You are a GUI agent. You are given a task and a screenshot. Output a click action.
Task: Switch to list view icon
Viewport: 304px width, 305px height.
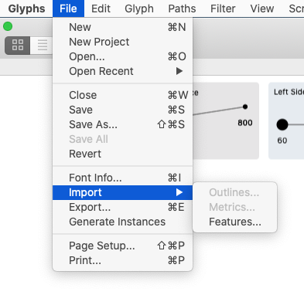click(x=42, y=46)
